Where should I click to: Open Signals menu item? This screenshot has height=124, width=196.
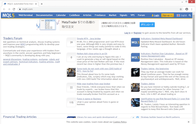(123, 15)
